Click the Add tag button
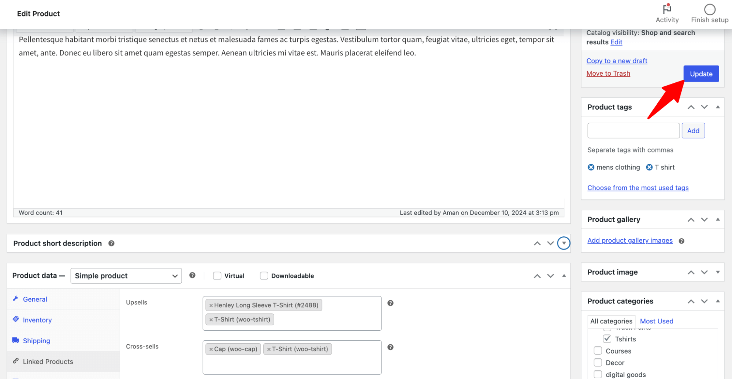Screen dimensions: 732x379 point(693,131)
